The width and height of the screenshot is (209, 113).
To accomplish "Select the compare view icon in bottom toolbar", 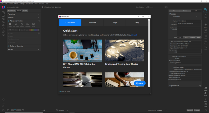I will [x=20, y=110].
